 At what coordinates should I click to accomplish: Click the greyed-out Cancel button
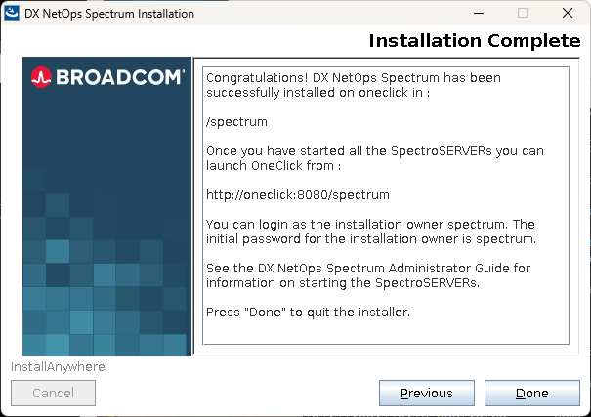(x=53, y=393)
